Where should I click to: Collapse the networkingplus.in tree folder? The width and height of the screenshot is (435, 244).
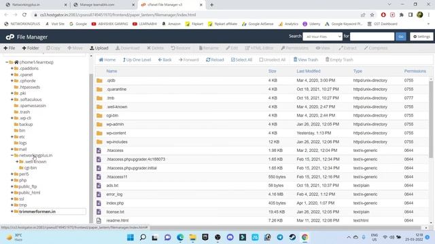pyautogui.click(x=12, y=155)
